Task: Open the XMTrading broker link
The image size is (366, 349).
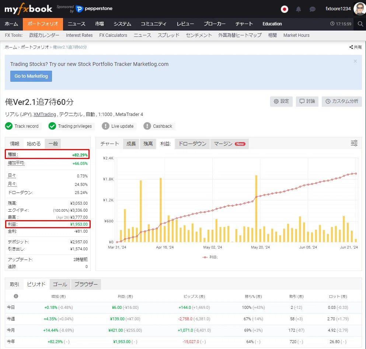Action: click(45, 114)
